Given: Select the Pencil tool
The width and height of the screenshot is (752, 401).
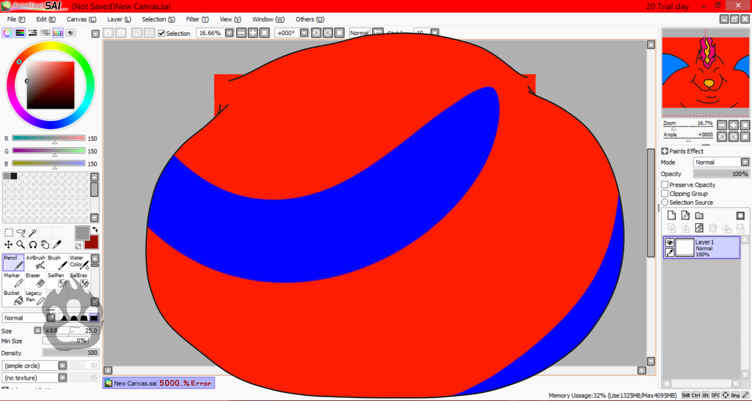Looking at the screenshot, I should point(14,263).
